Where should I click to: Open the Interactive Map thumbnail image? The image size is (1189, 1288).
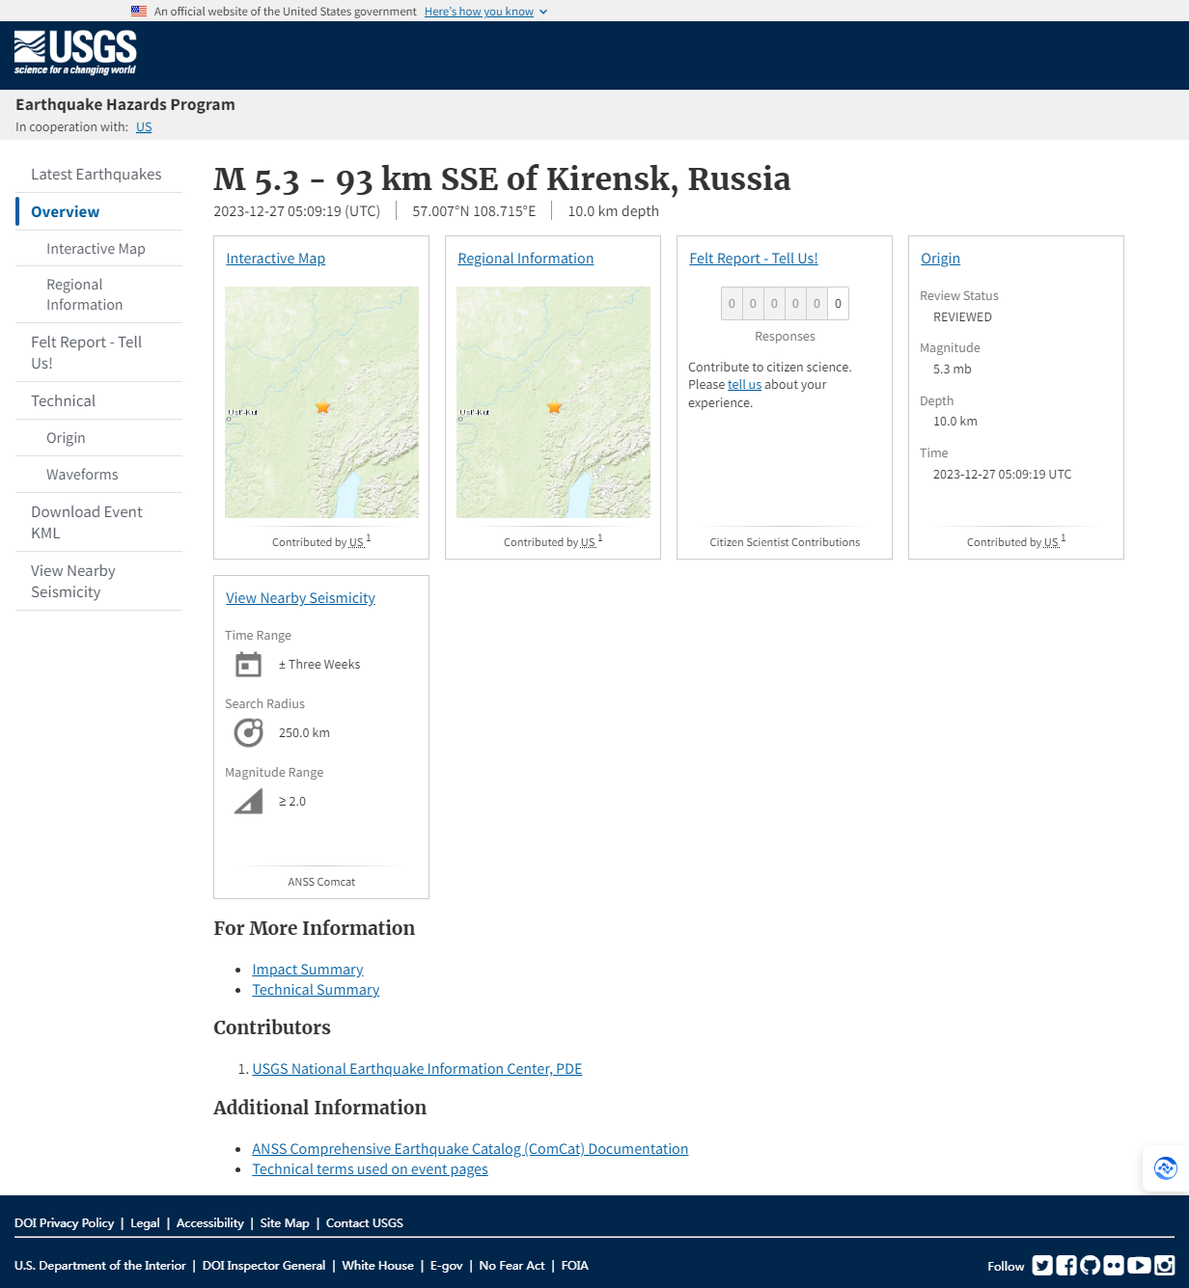(x=321, y=402)
